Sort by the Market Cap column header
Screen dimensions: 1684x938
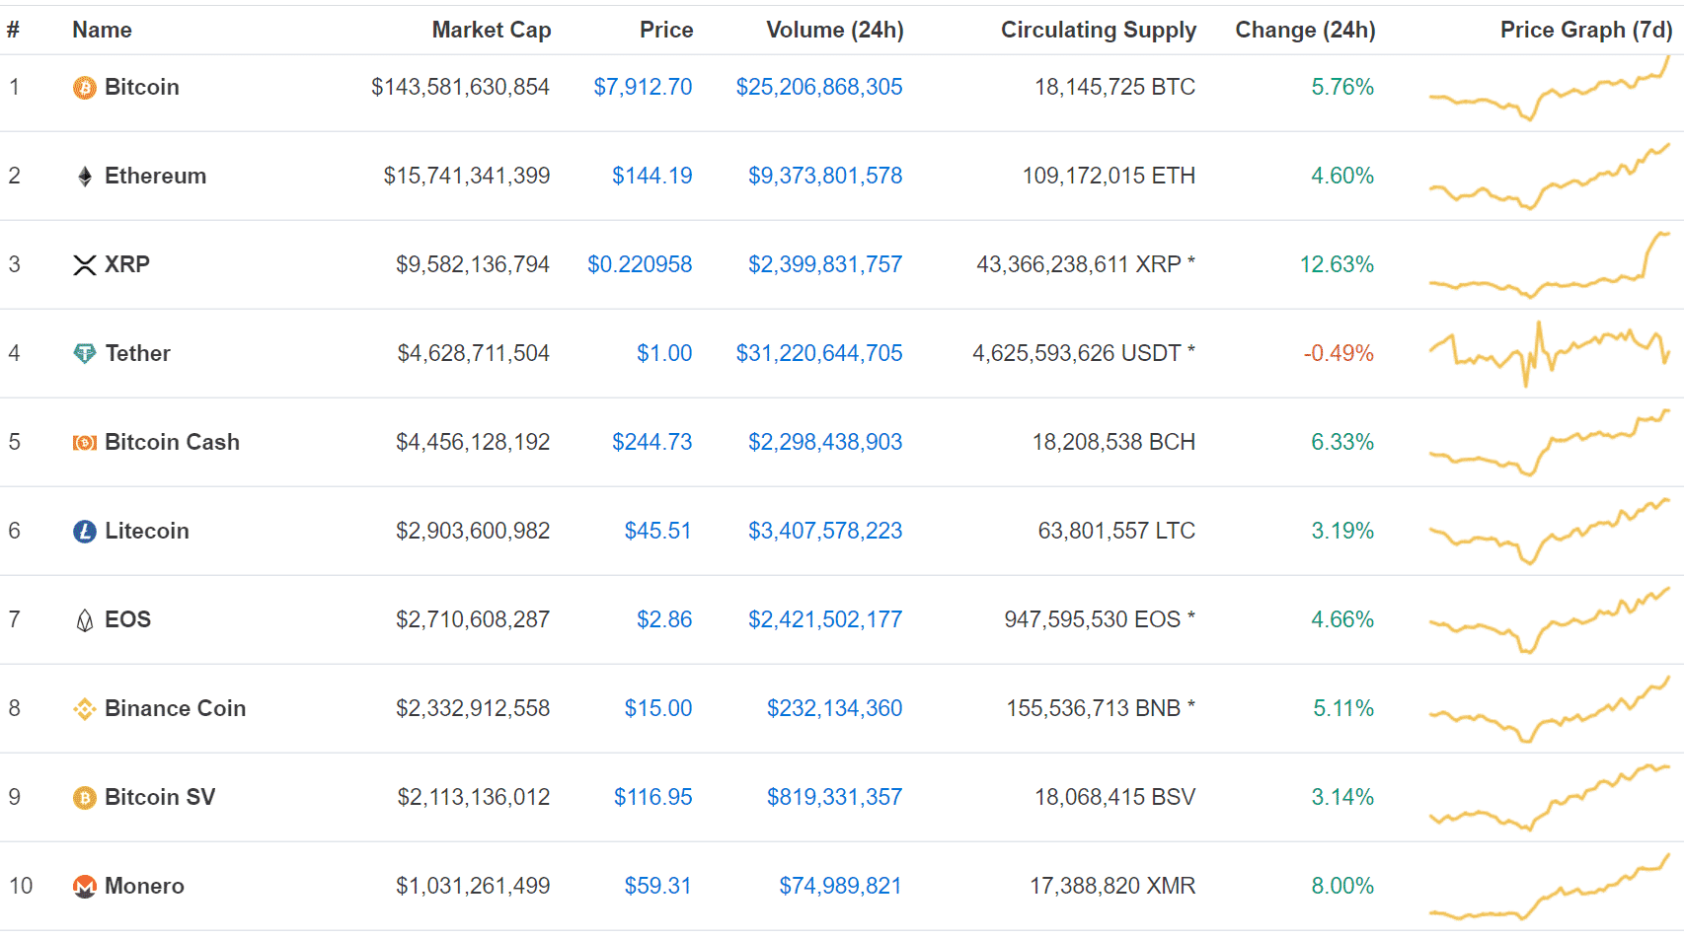(492, 30)
